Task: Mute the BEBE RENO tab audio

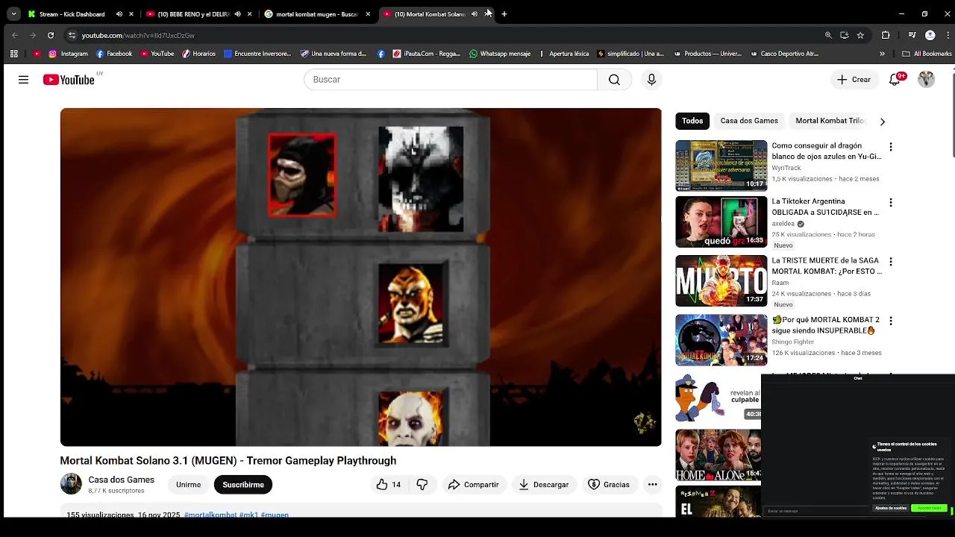Action: tap(237, 14)
